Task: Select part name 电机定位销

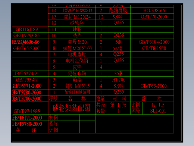Action: [77, 61]
